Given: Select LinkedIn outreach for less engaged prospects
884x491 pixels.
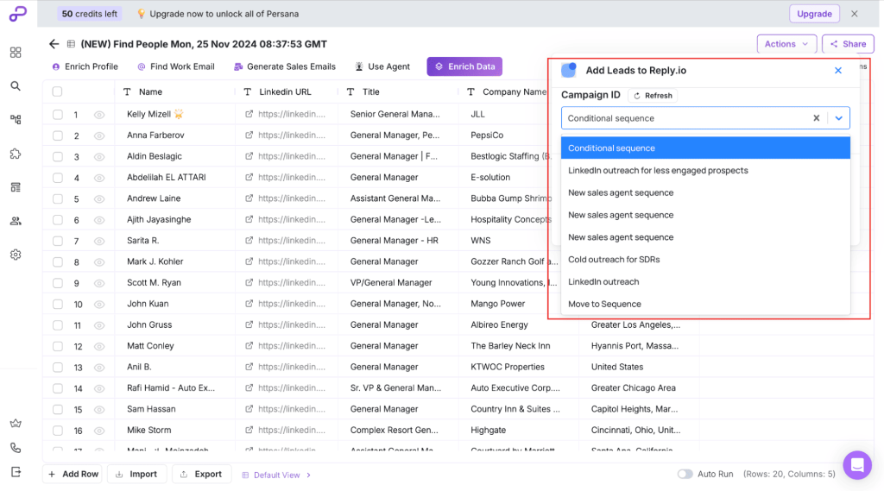Looking at the screenshot, I should (705, 170).
